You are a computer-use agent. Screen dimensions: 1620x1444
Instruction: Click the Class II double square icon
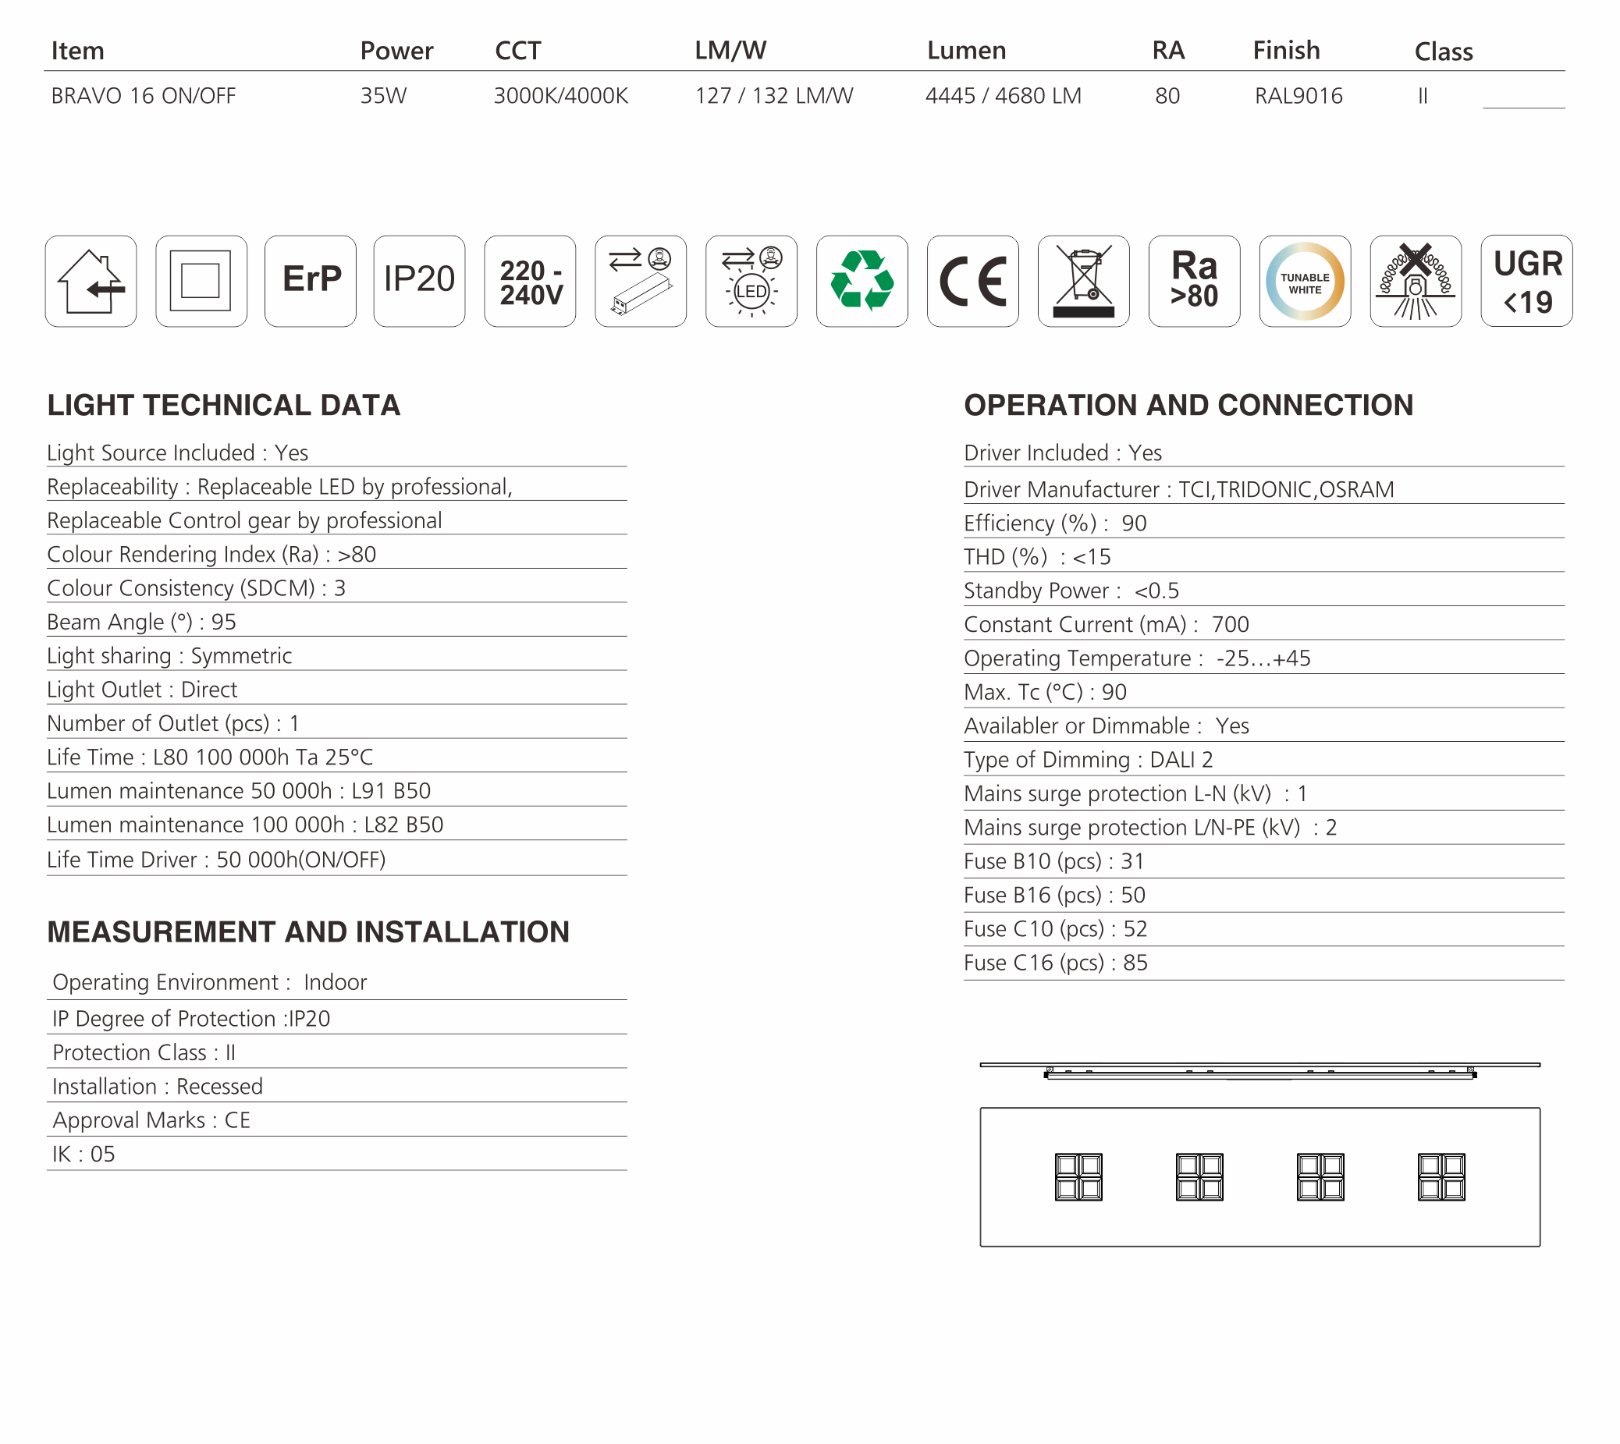point(201,281)
